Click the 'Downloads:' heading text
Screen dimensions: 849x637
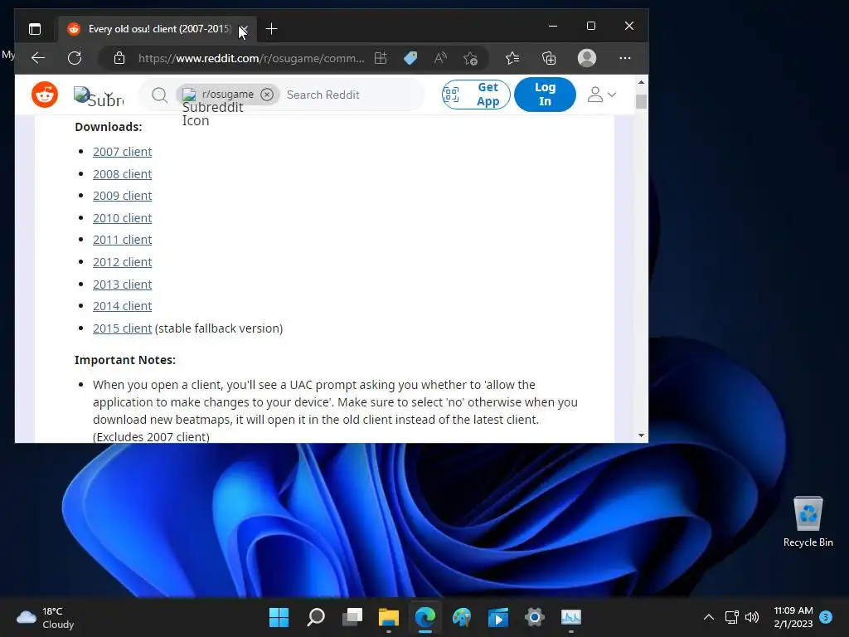(x=109, y=127)
